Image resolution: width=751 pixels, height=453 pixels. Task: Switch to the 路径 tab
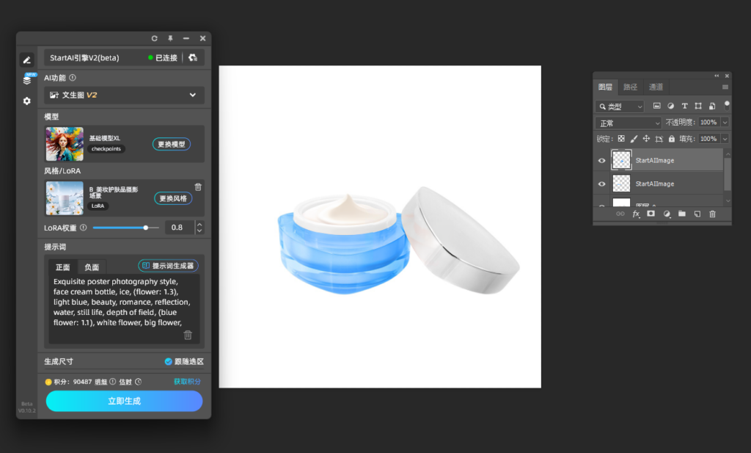pos(630,87)
